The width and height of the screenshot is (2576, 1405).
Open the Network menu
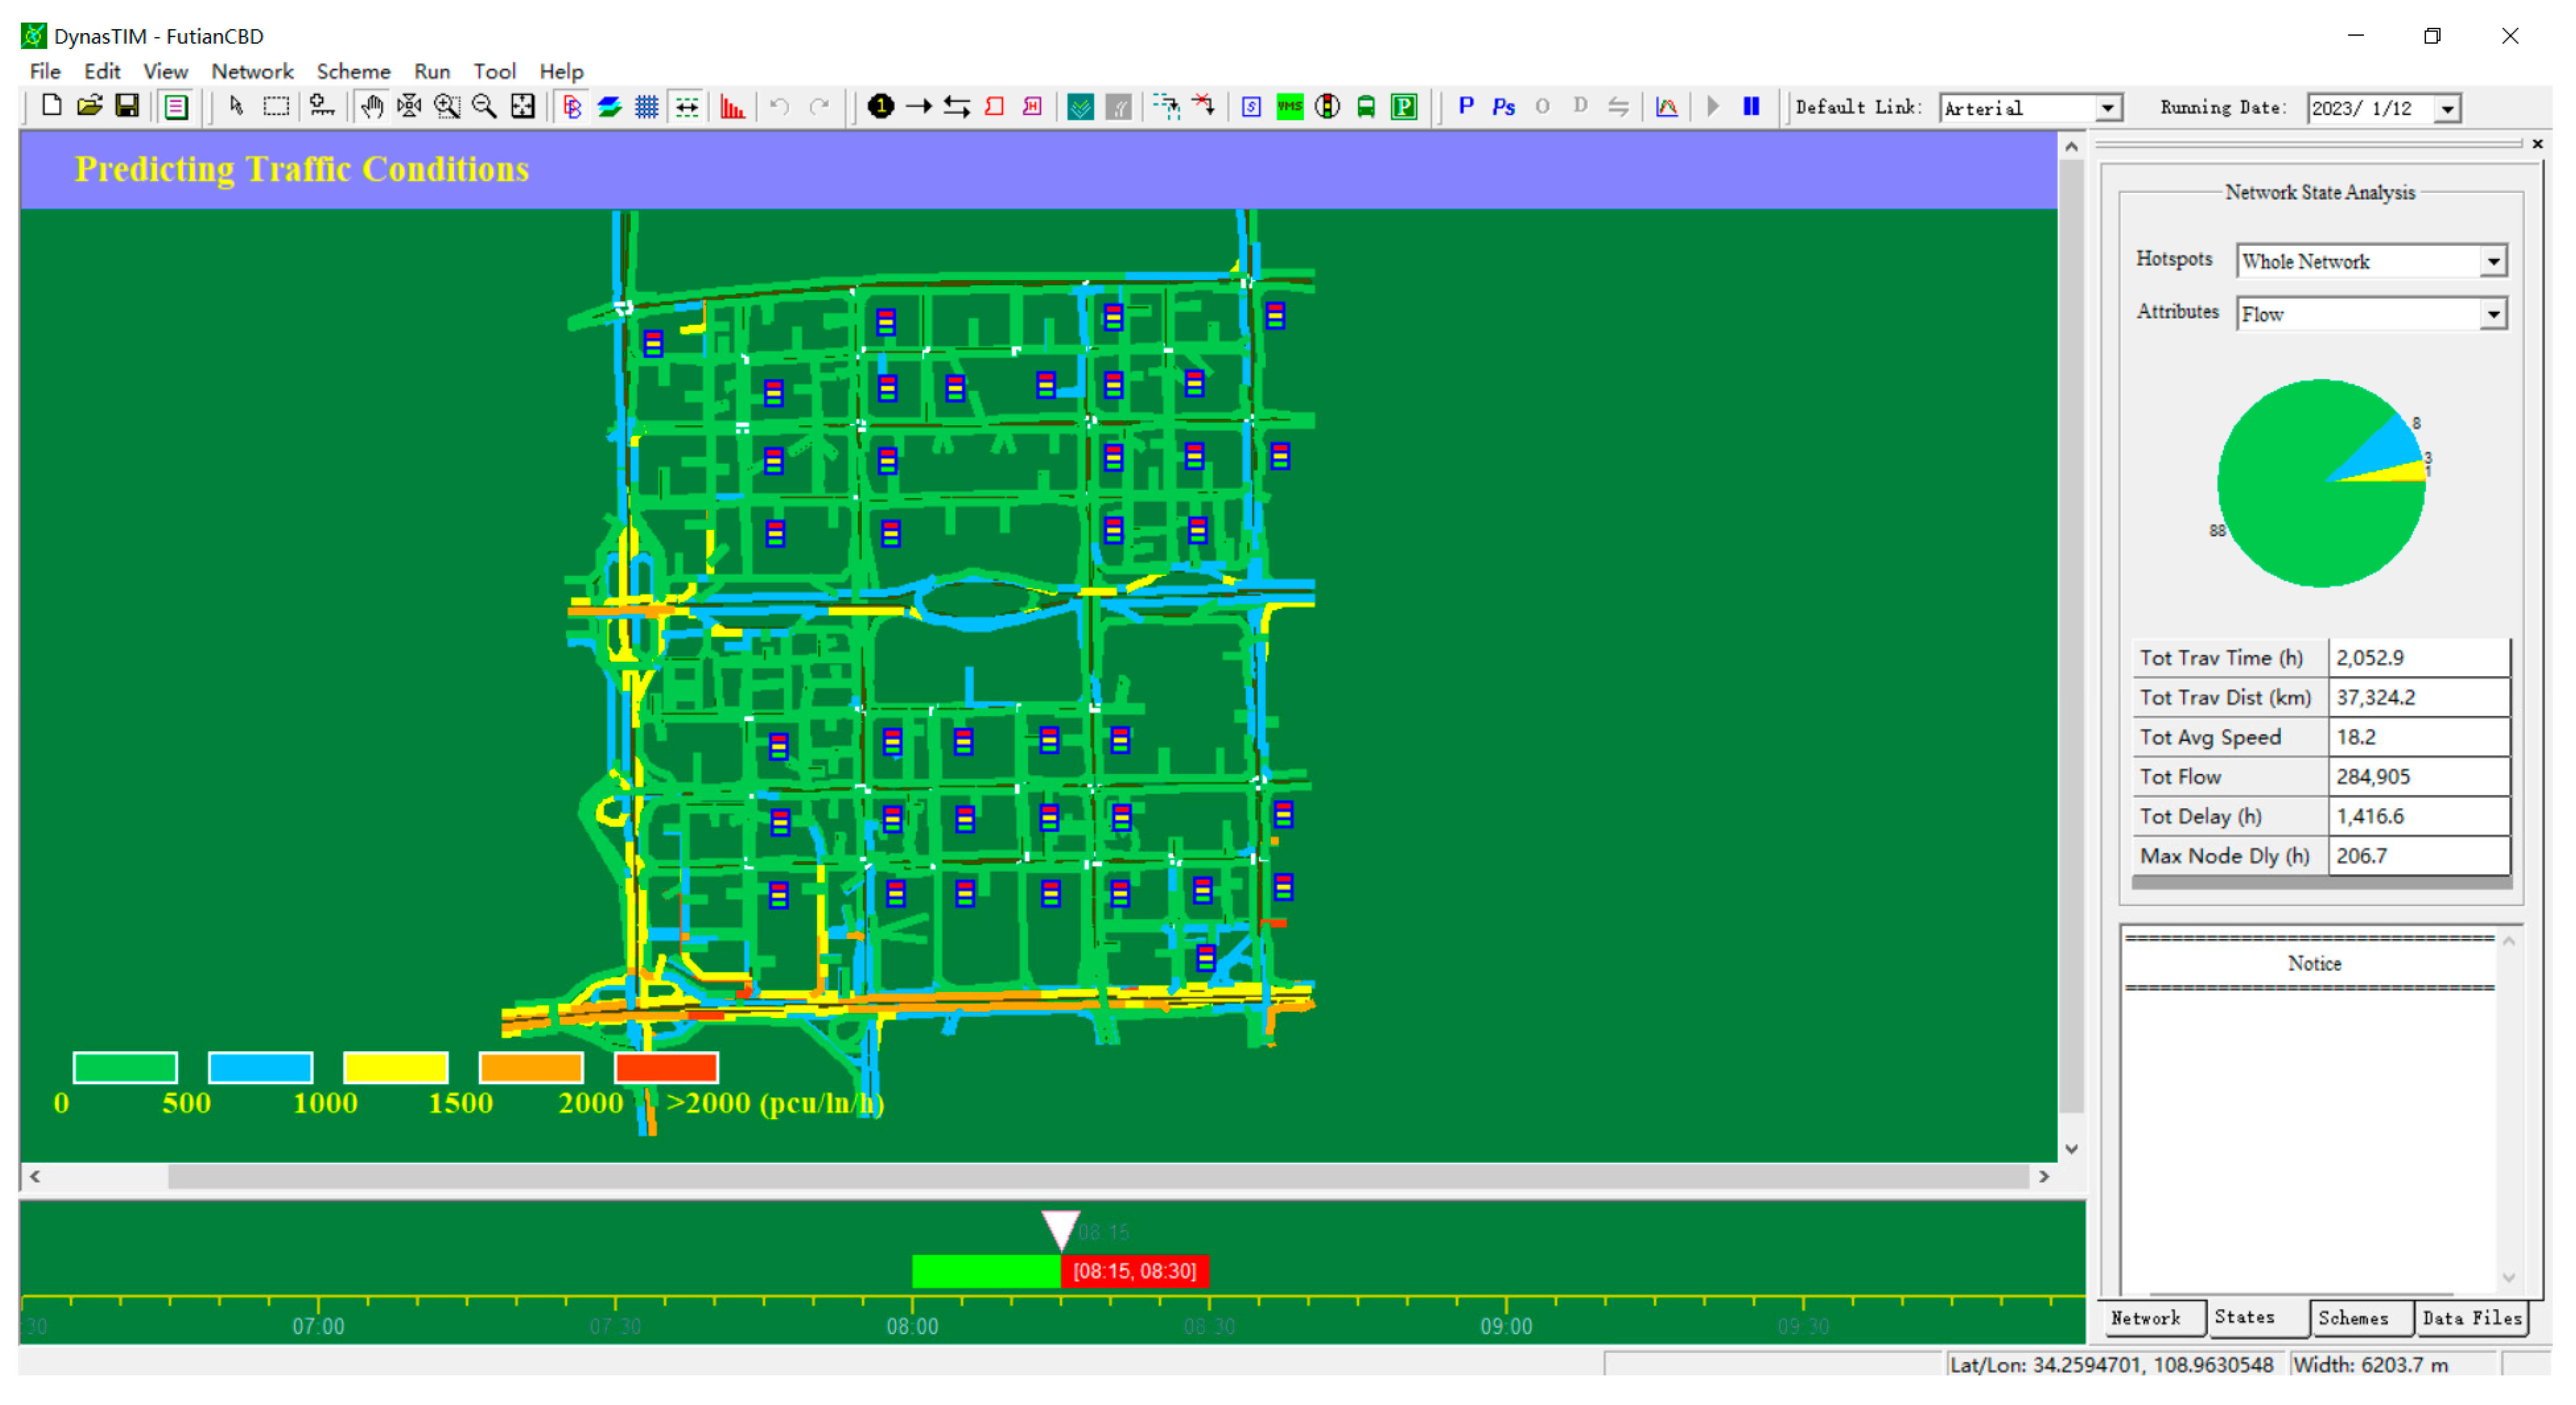tap(252, 71)
